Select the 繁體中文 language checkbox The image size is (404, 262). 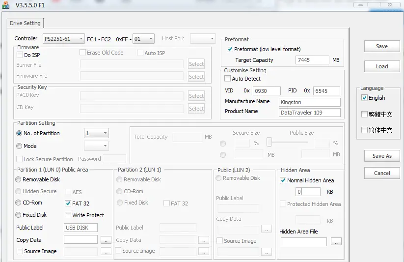364,114
